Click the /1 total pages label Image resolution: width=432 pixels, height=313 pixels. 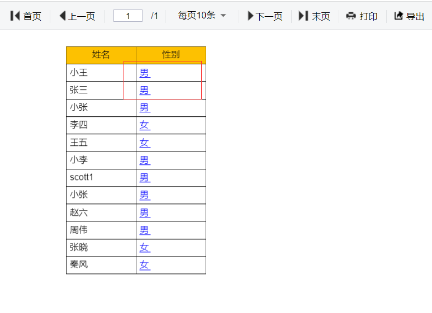pos(154,16)
